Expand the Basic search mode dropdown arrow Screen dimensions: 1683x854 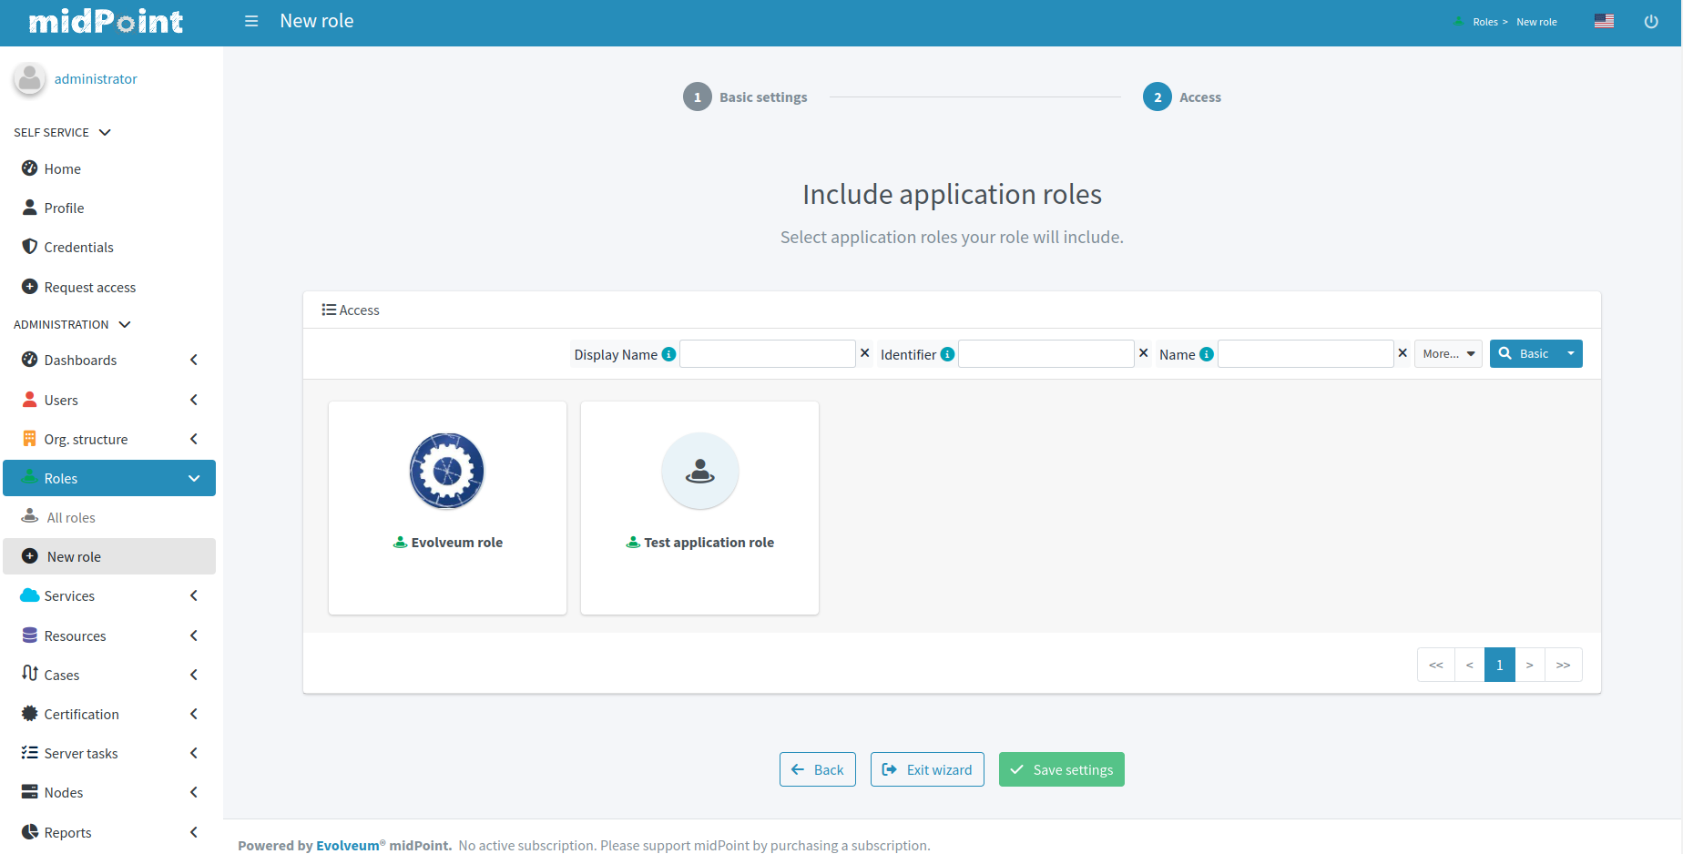click(x=1570, y=353)
